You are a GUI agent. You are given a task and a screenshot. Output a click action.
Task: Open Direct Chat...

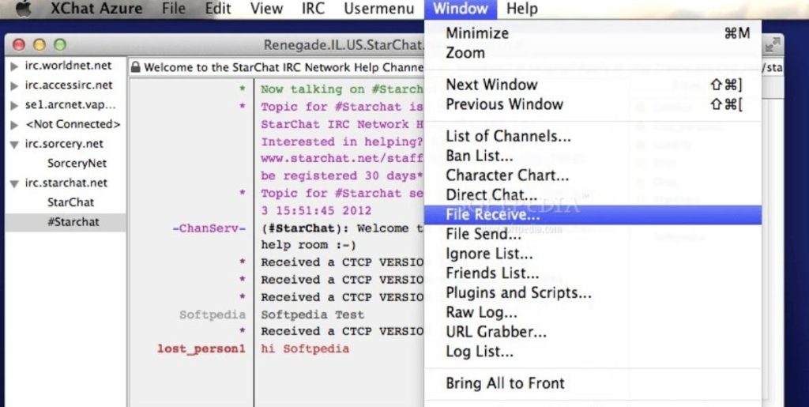(593, 195)
